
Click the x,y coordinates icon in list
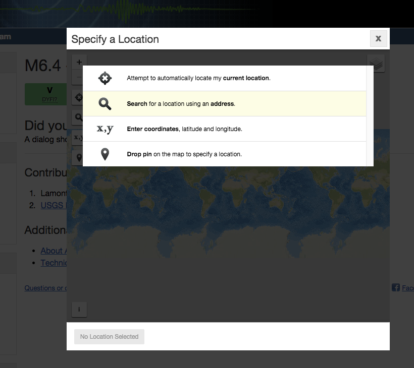pyautogui.click(x=105, y=129)
